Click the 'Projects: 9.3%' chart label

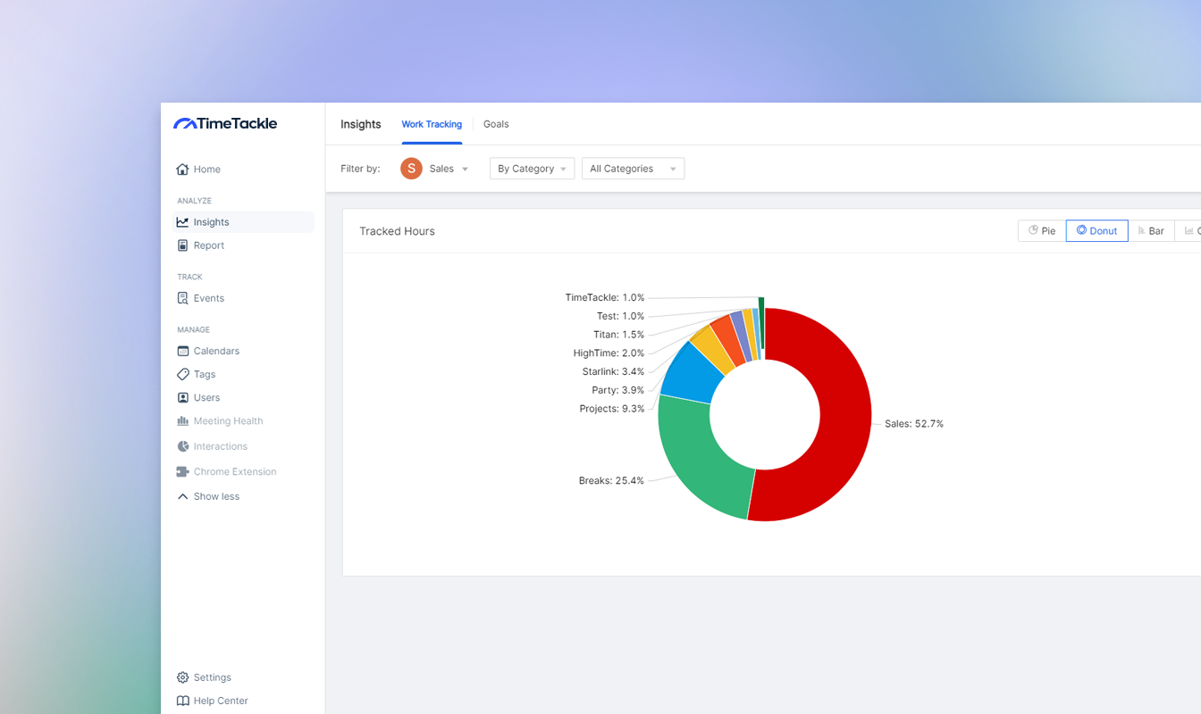pos(611,409)
